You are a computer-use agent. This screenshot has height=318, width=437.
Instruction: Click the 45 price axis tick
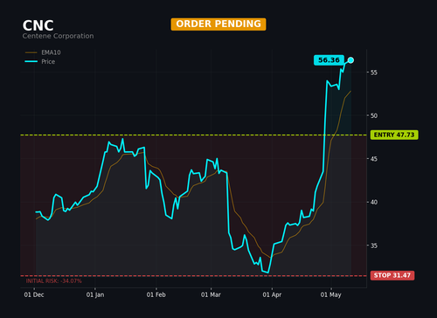tap(374, 159)
